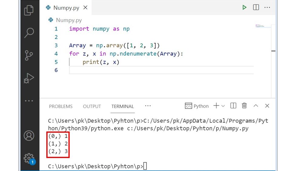
Task: Open the Source Control view
Action: click(29, 55)
